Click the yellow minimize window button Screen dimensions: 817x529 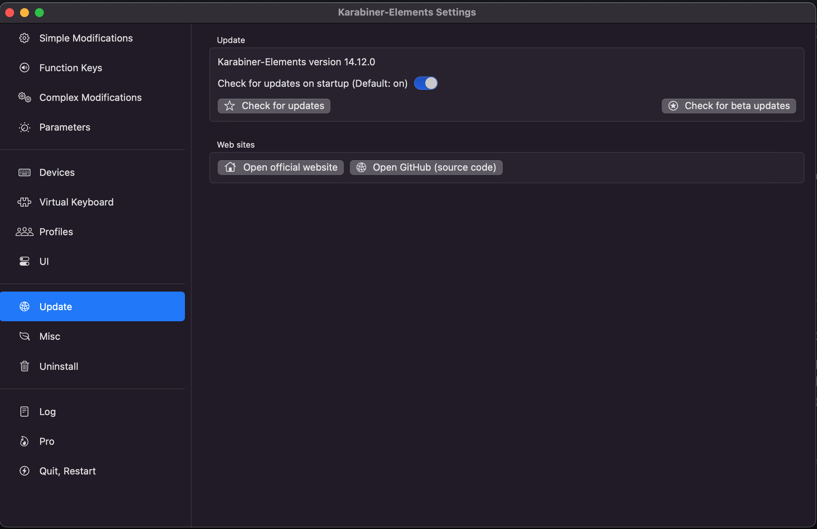25,13
